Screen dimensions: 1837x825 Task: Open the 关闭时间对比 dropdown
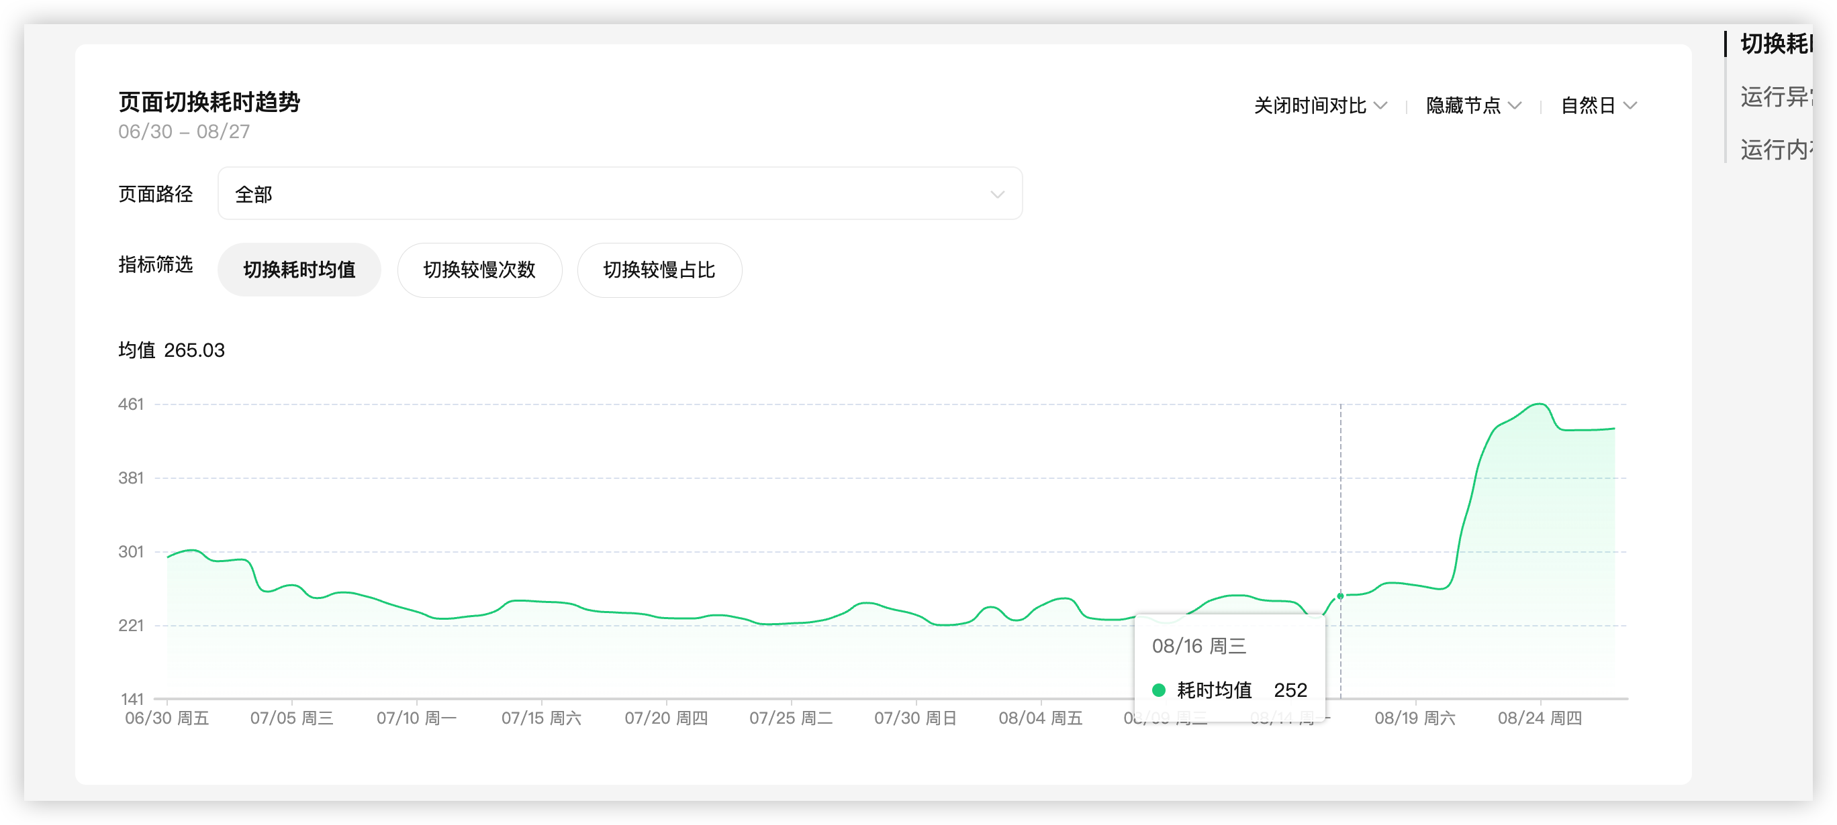pos(1311,105)
